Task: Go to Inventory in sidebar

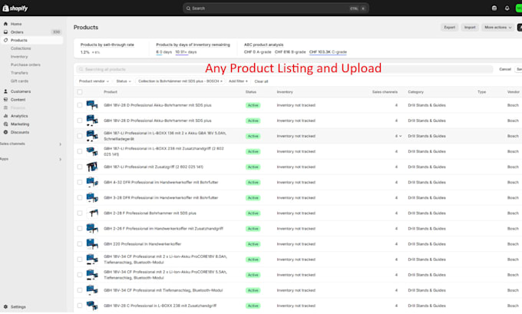Action: (x=19, y=57)
